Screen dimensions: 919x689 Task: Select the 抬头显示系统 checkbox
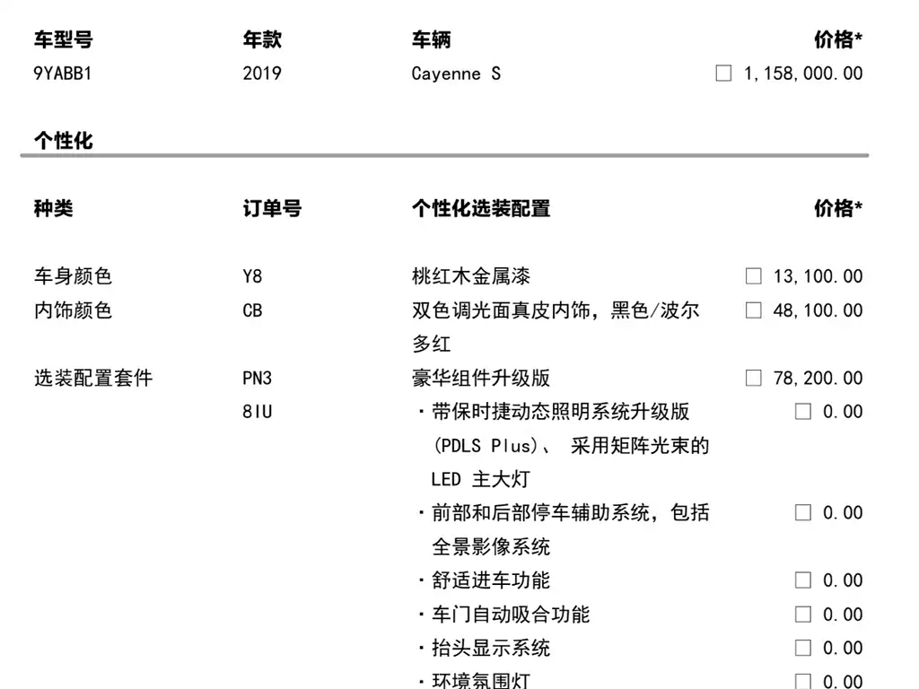tap(803, 648)
